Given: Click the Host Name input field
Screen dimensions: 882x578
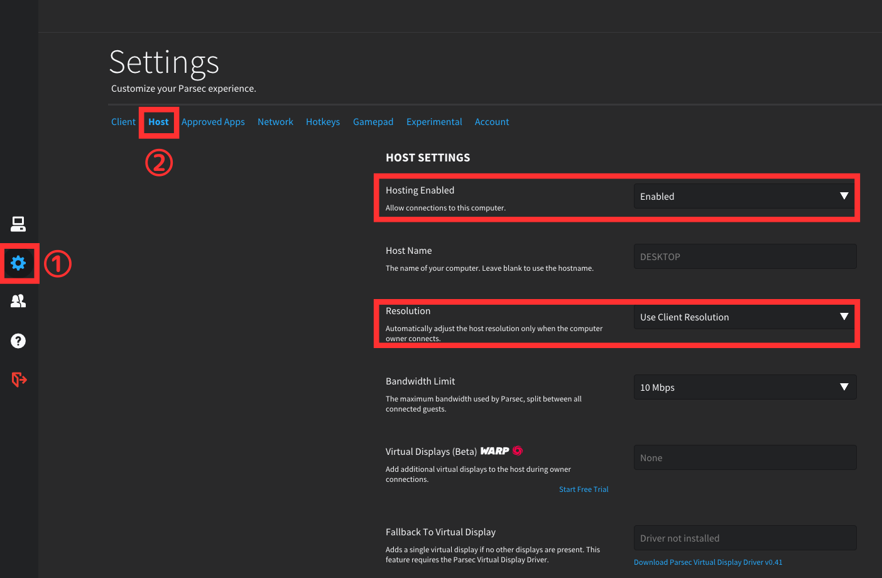Looking at the screenshot, I should coord(744,256).
